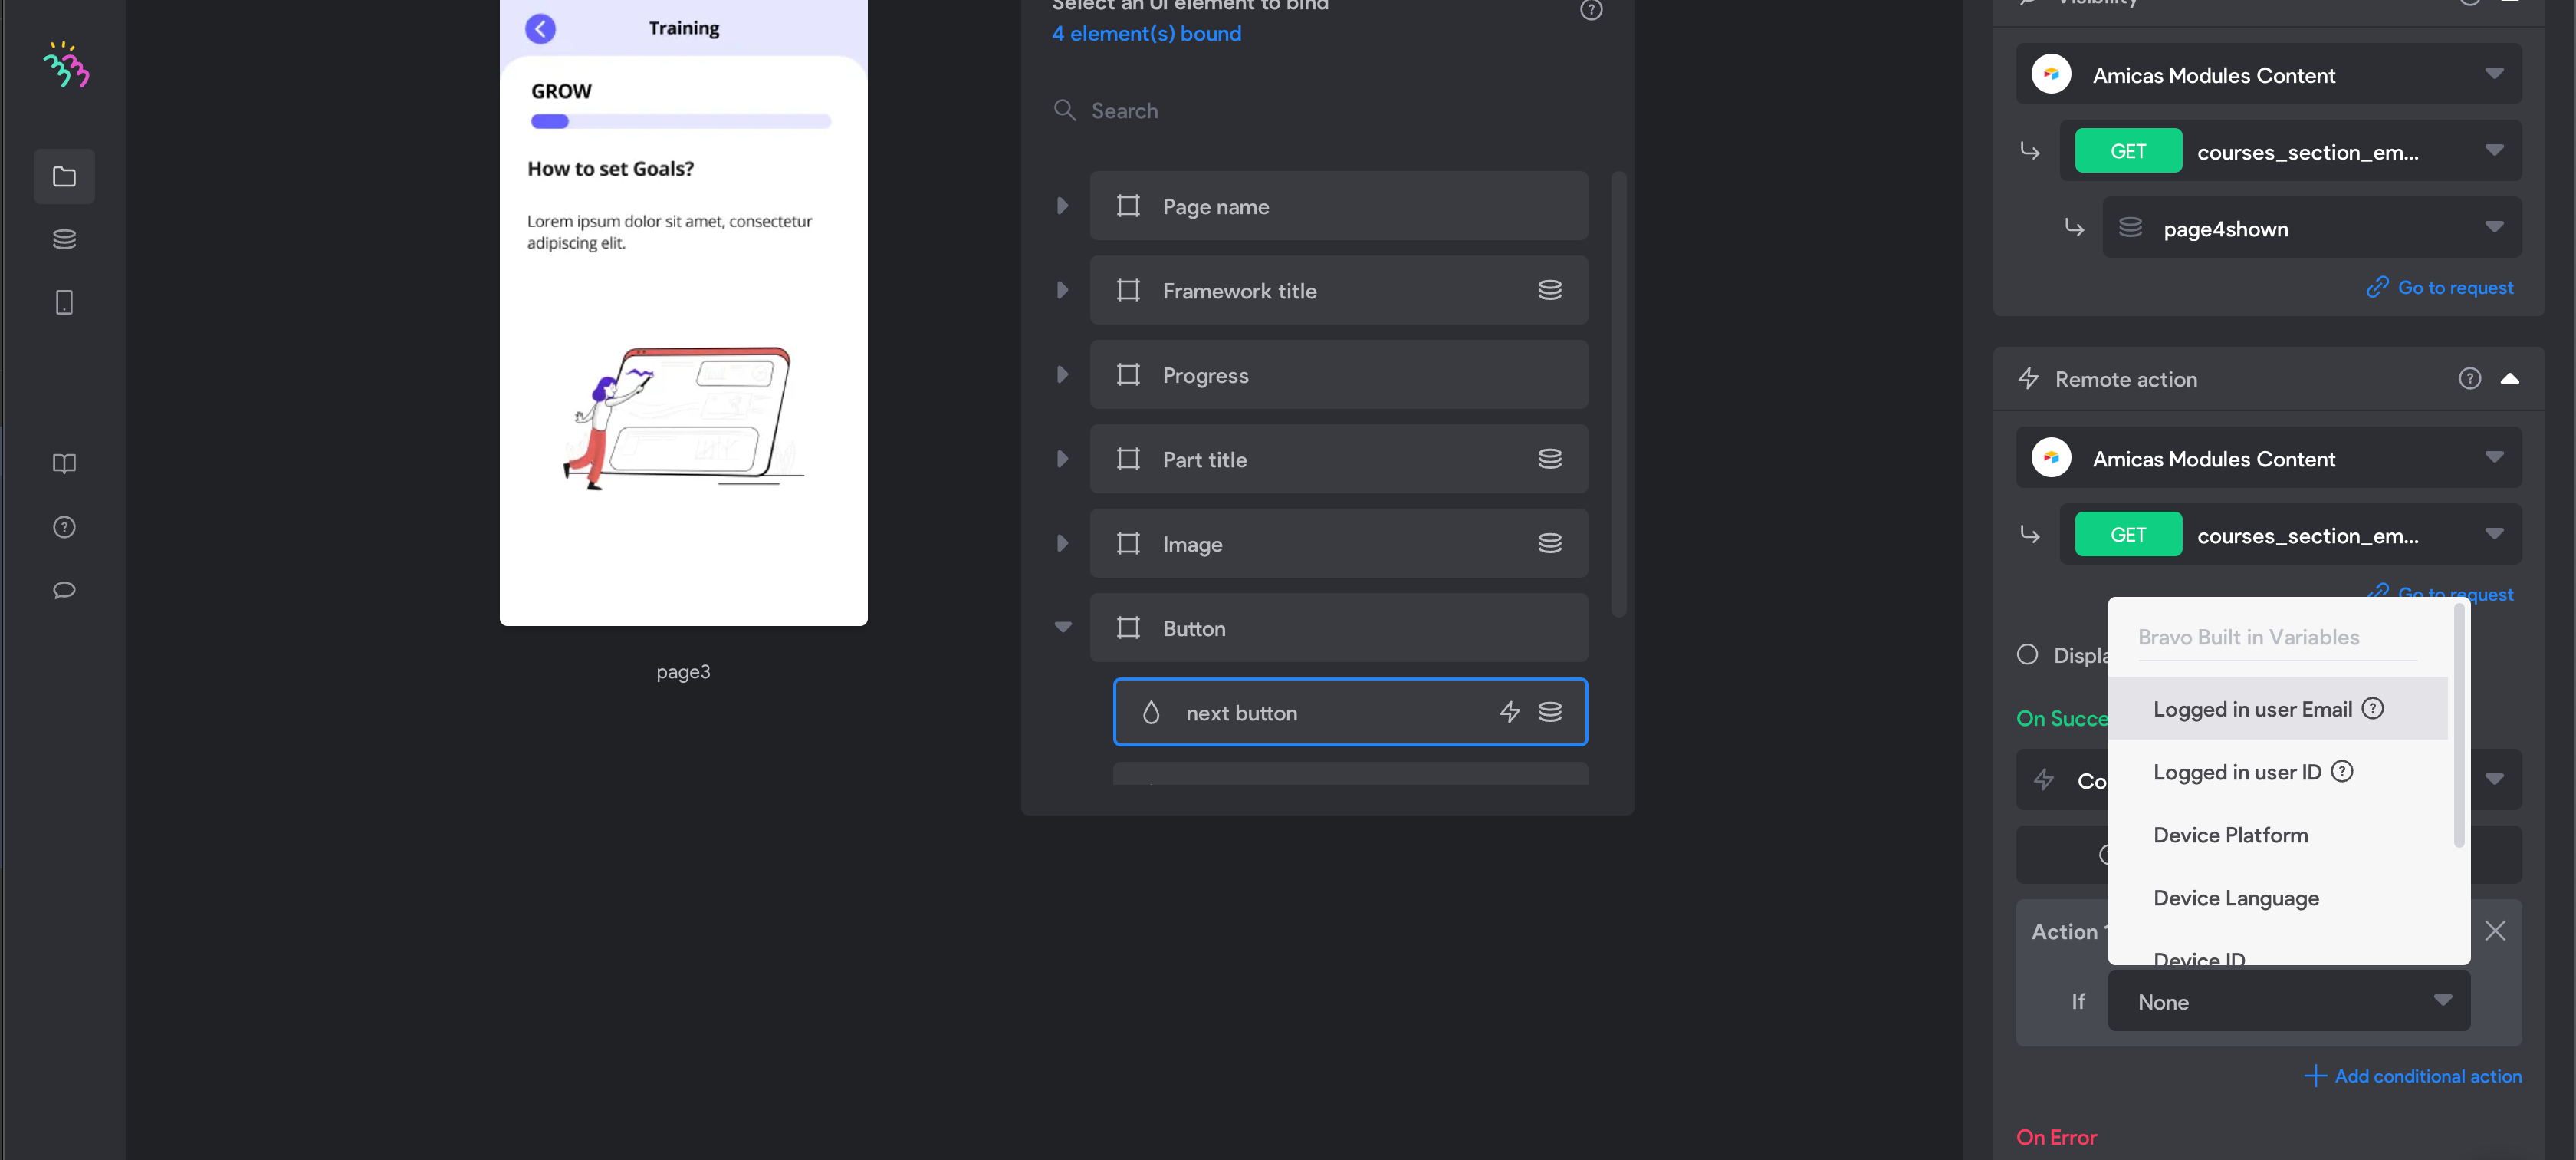
Task: Click the Remote action lightning icon
Action: (x=2027, y=378)
